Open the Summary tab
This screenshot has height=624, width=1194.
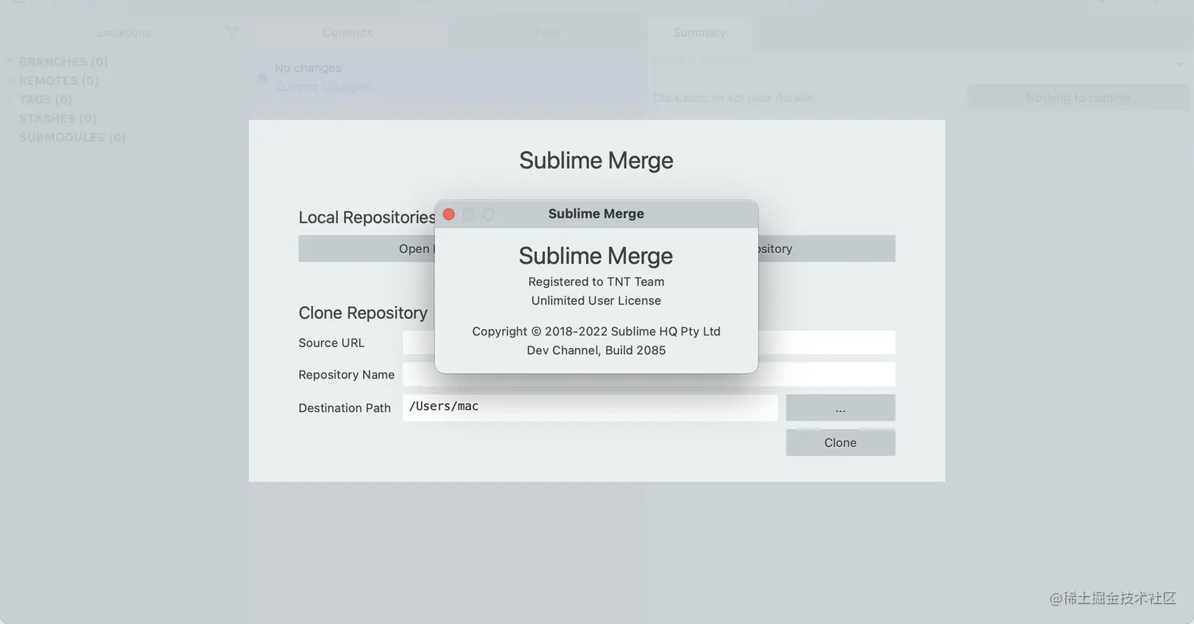click(x=699, y=32)
